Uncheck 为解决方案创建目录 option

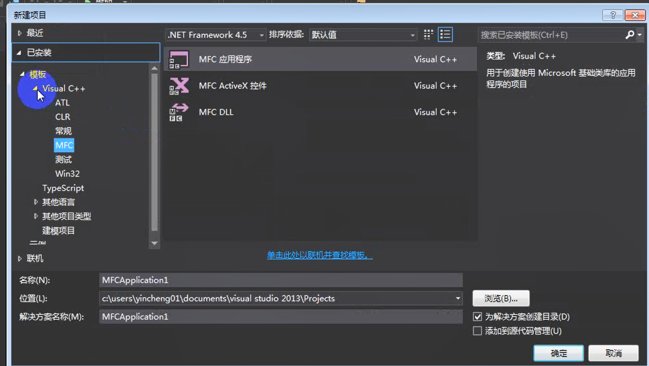[477, 316]
